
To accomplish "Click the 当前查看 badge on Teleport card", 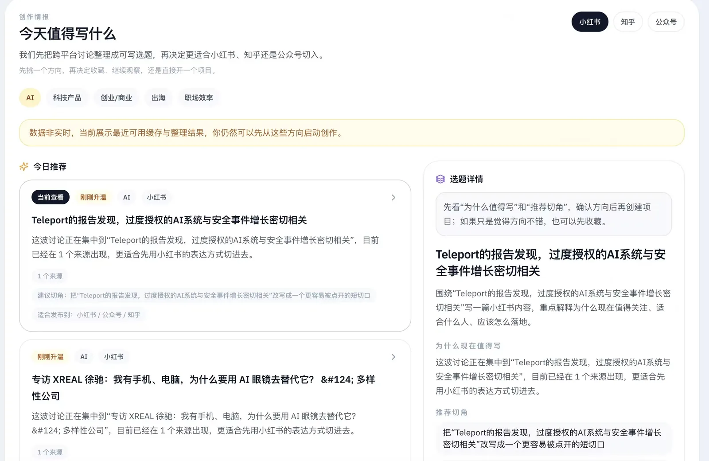I will [51, 197].
